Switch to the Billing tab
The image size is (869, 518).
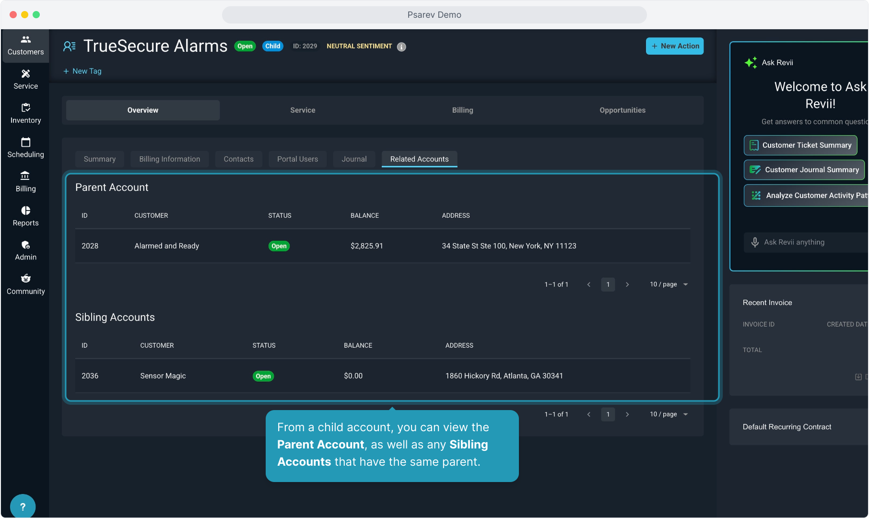tap(462, 110)
